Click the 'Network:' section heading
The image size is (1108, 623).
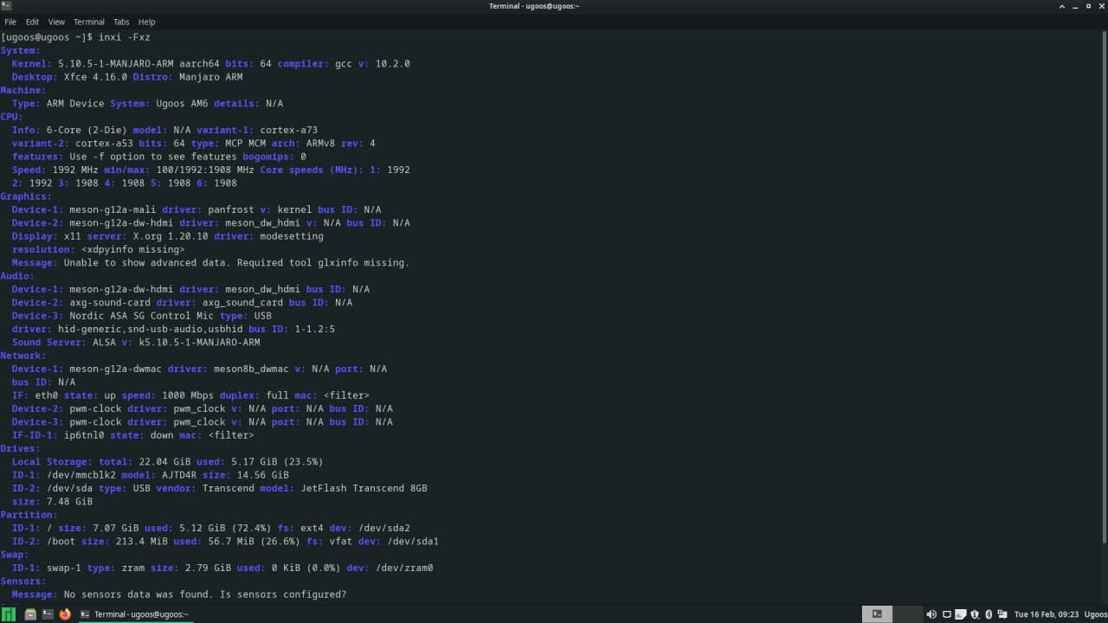(23, 356)
